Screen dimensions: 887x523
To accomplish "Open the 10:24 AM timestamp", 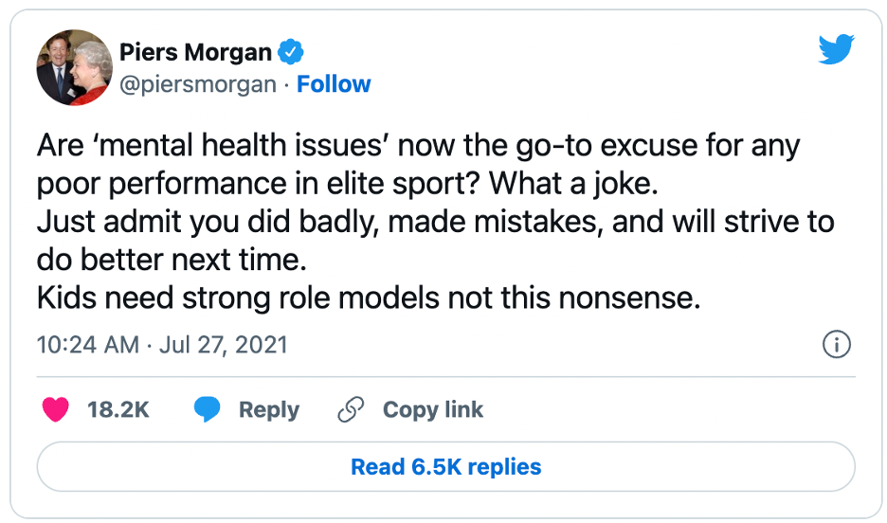I will point(87,344).
